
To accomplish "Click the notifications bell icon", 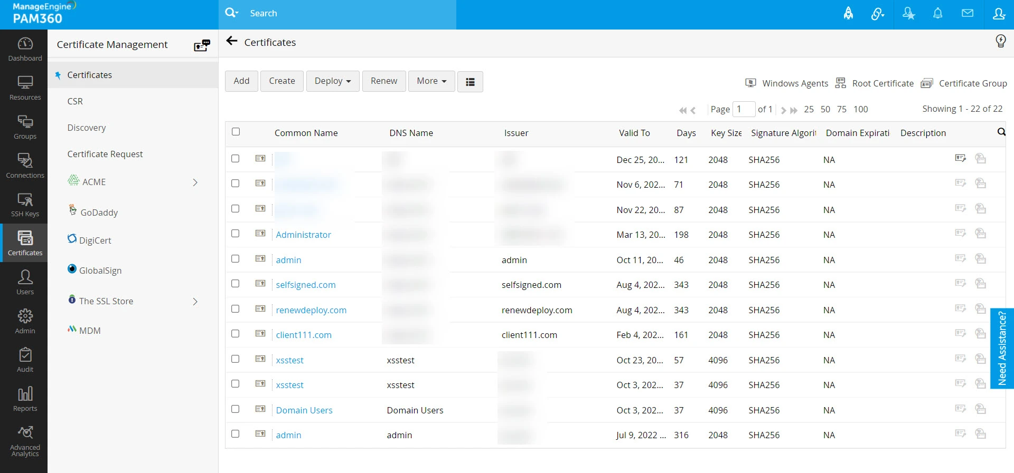I will [937, 14].
